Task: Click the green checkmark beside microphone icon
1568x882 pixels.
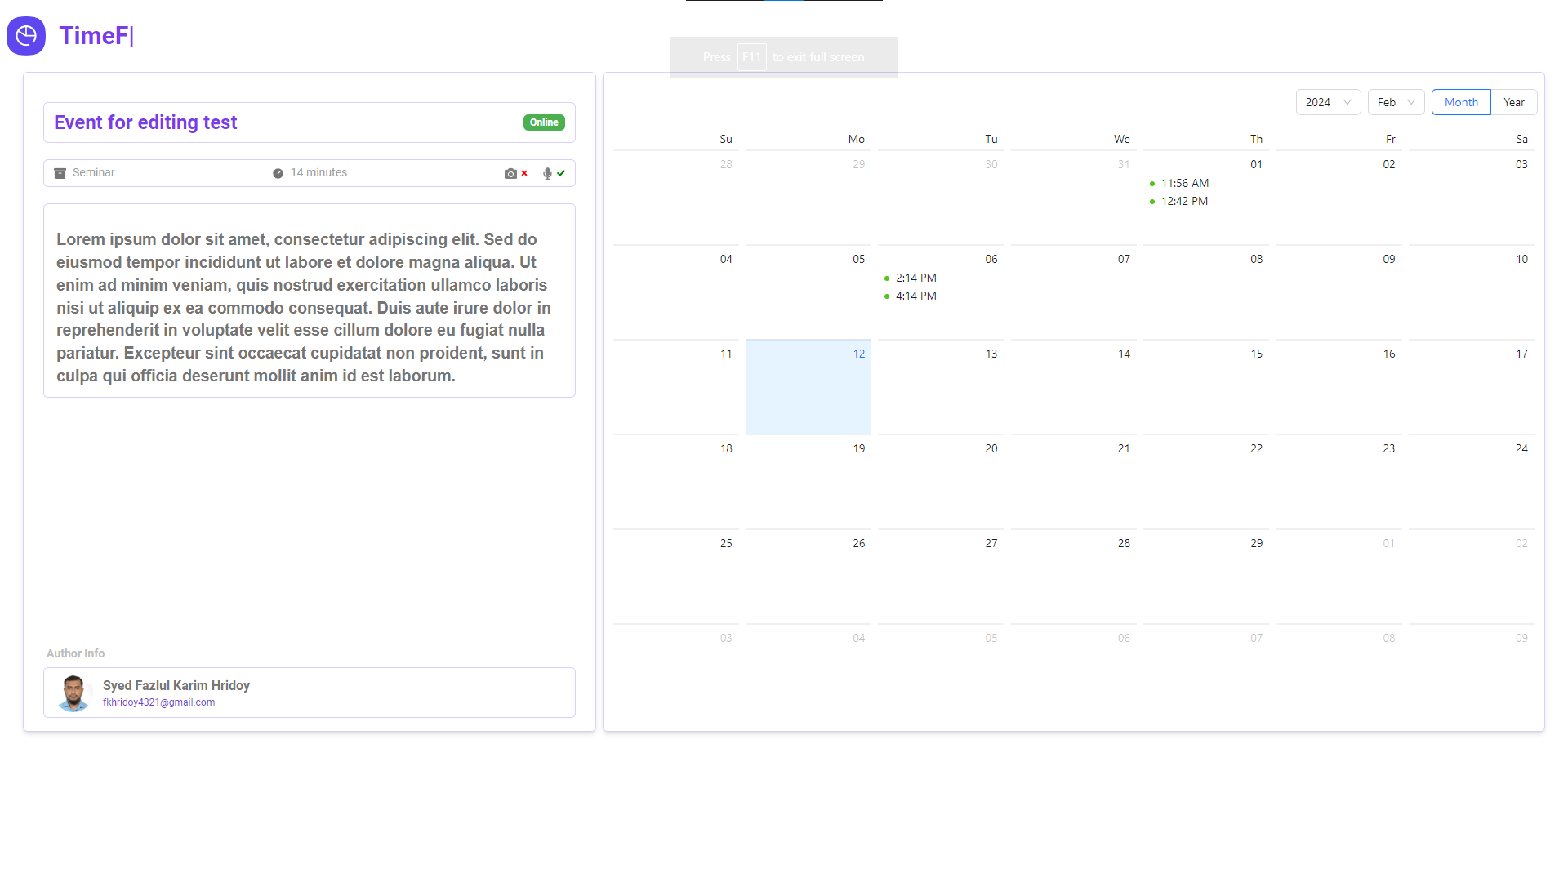Action: [x=559, y=173]
